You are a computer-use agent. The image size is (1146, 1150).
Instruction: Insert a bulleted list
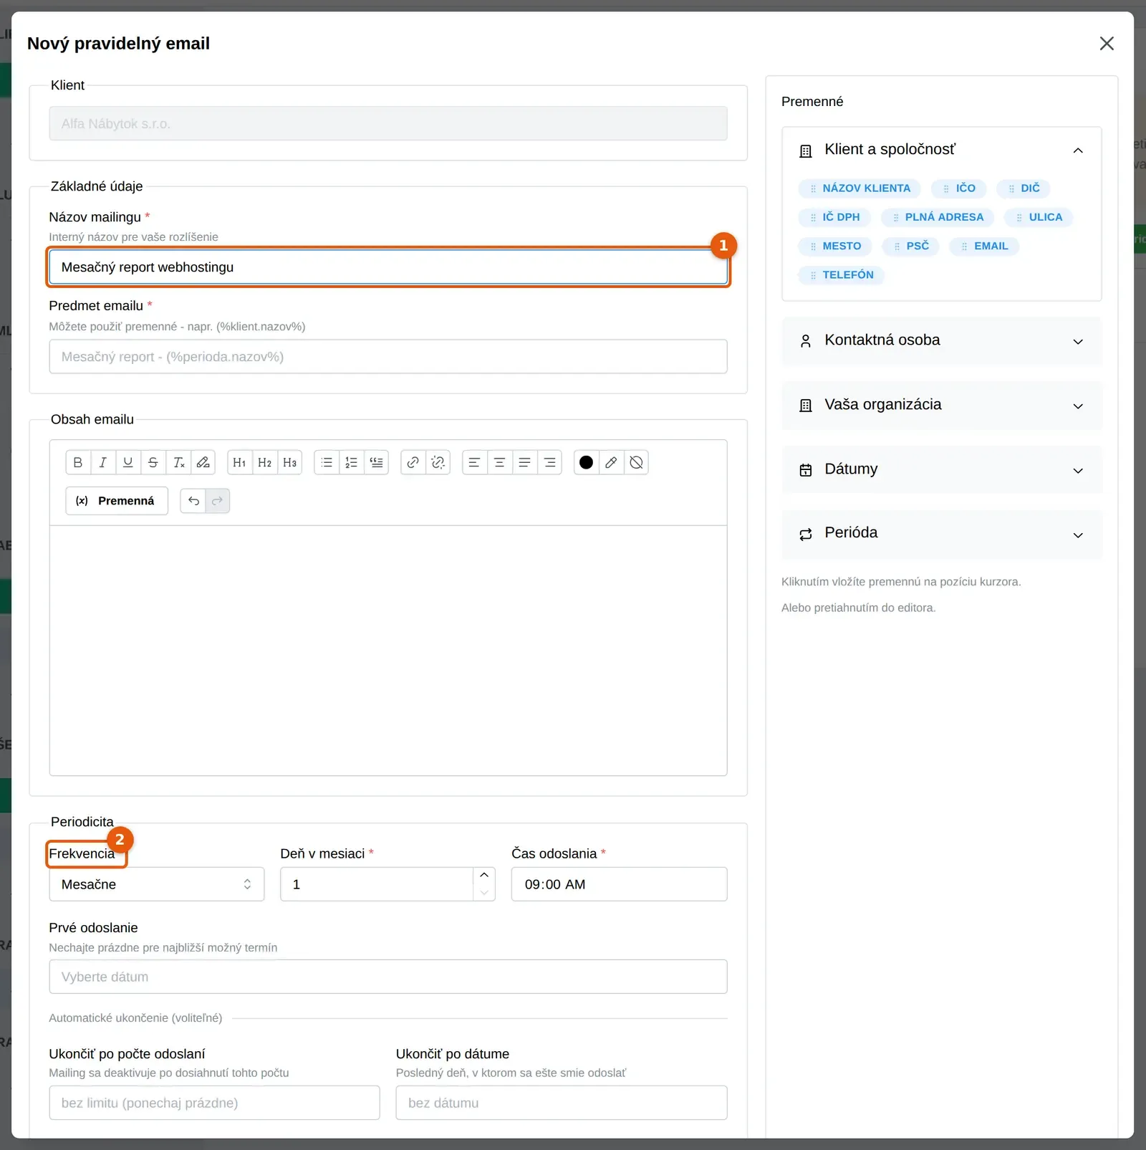point(327,463)
